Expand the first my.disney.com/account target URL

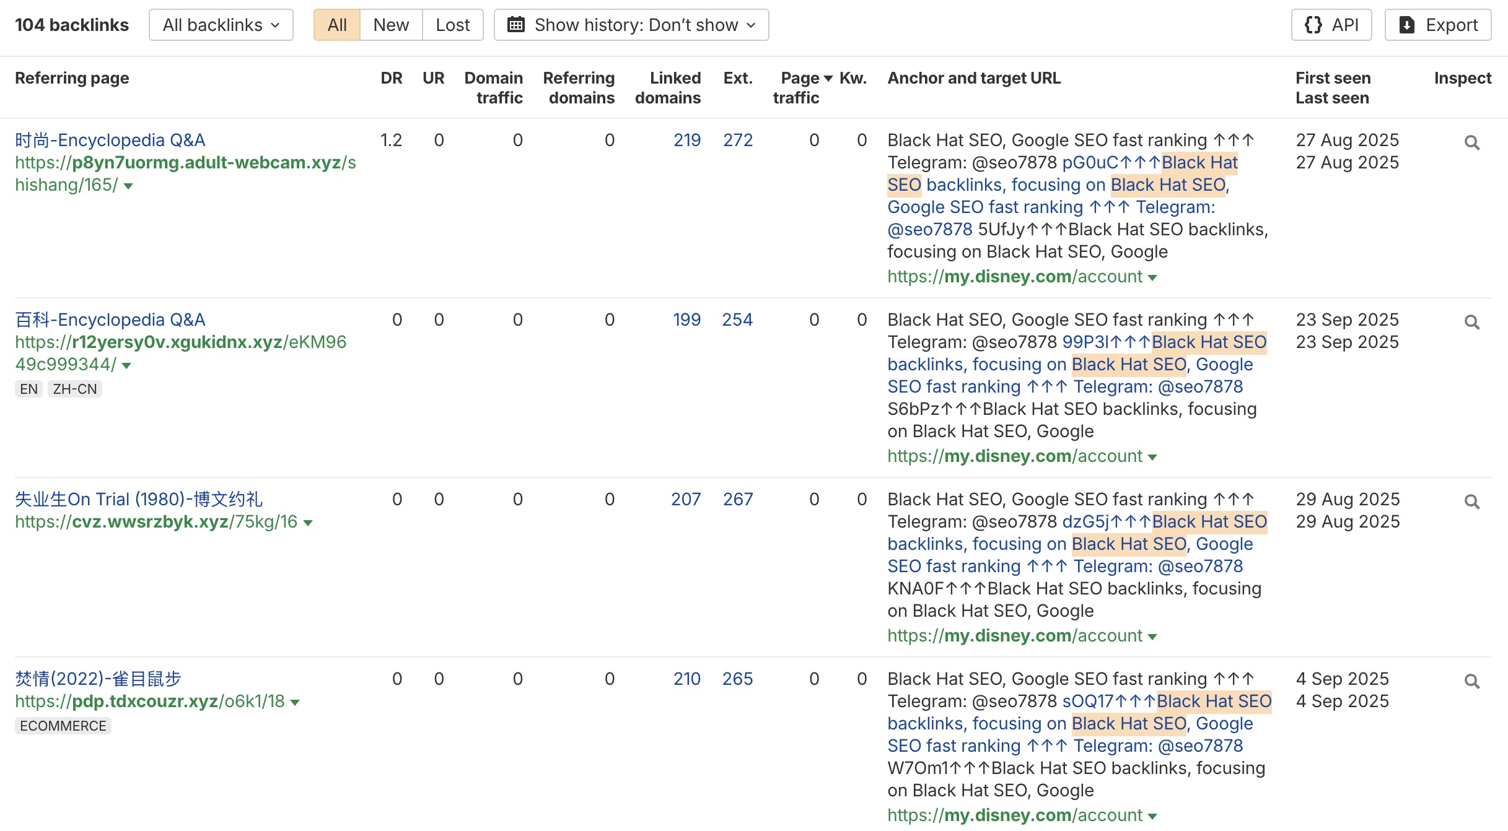tap(1152, 277)
